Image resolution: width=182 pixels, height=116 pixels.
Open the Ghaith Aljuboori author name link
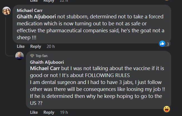(x=47, y=62)
